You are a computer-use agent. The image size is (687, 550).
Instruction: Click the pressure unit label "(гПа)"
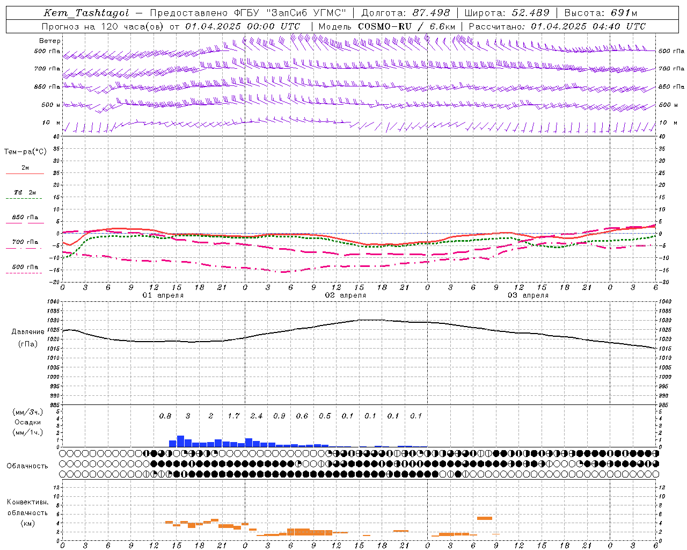[28, 344]
